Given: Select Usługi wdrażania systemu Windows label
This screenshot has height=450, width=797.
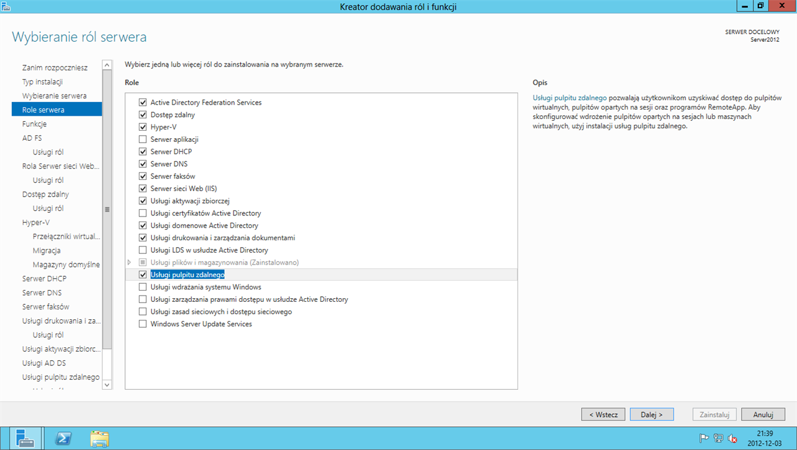Looking at the screenshot, I should pos(205,287).
